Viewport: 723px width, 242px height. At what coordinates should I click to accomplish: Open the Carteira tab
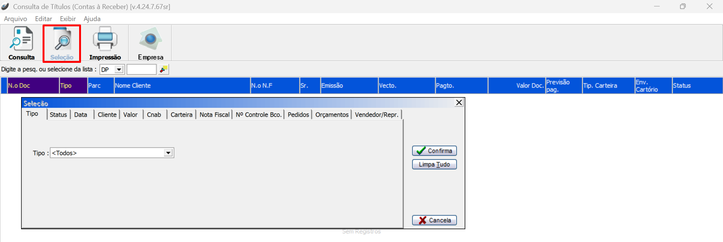(x=181, y=115)
